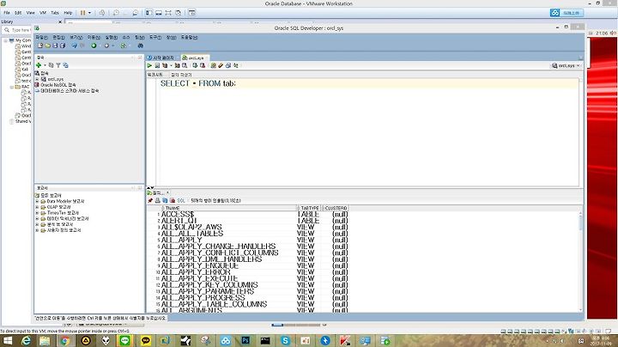Click the filter funnel icon in connections panel
This screenshot has height=347, width=618.
58,65
